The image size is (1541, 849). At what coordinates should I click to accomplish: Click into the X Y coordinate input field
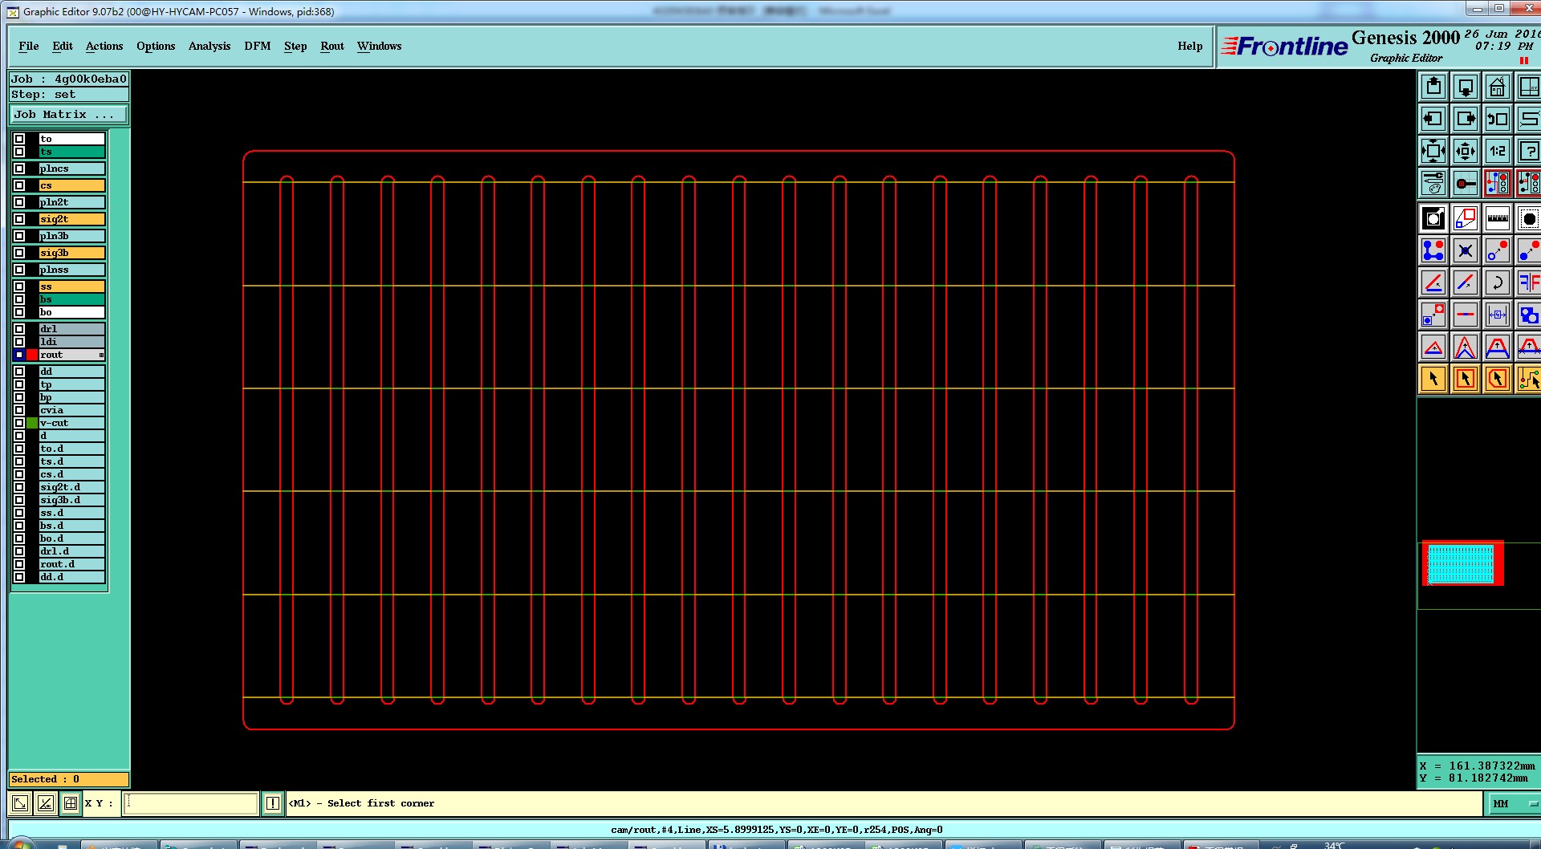click(191, 802)
